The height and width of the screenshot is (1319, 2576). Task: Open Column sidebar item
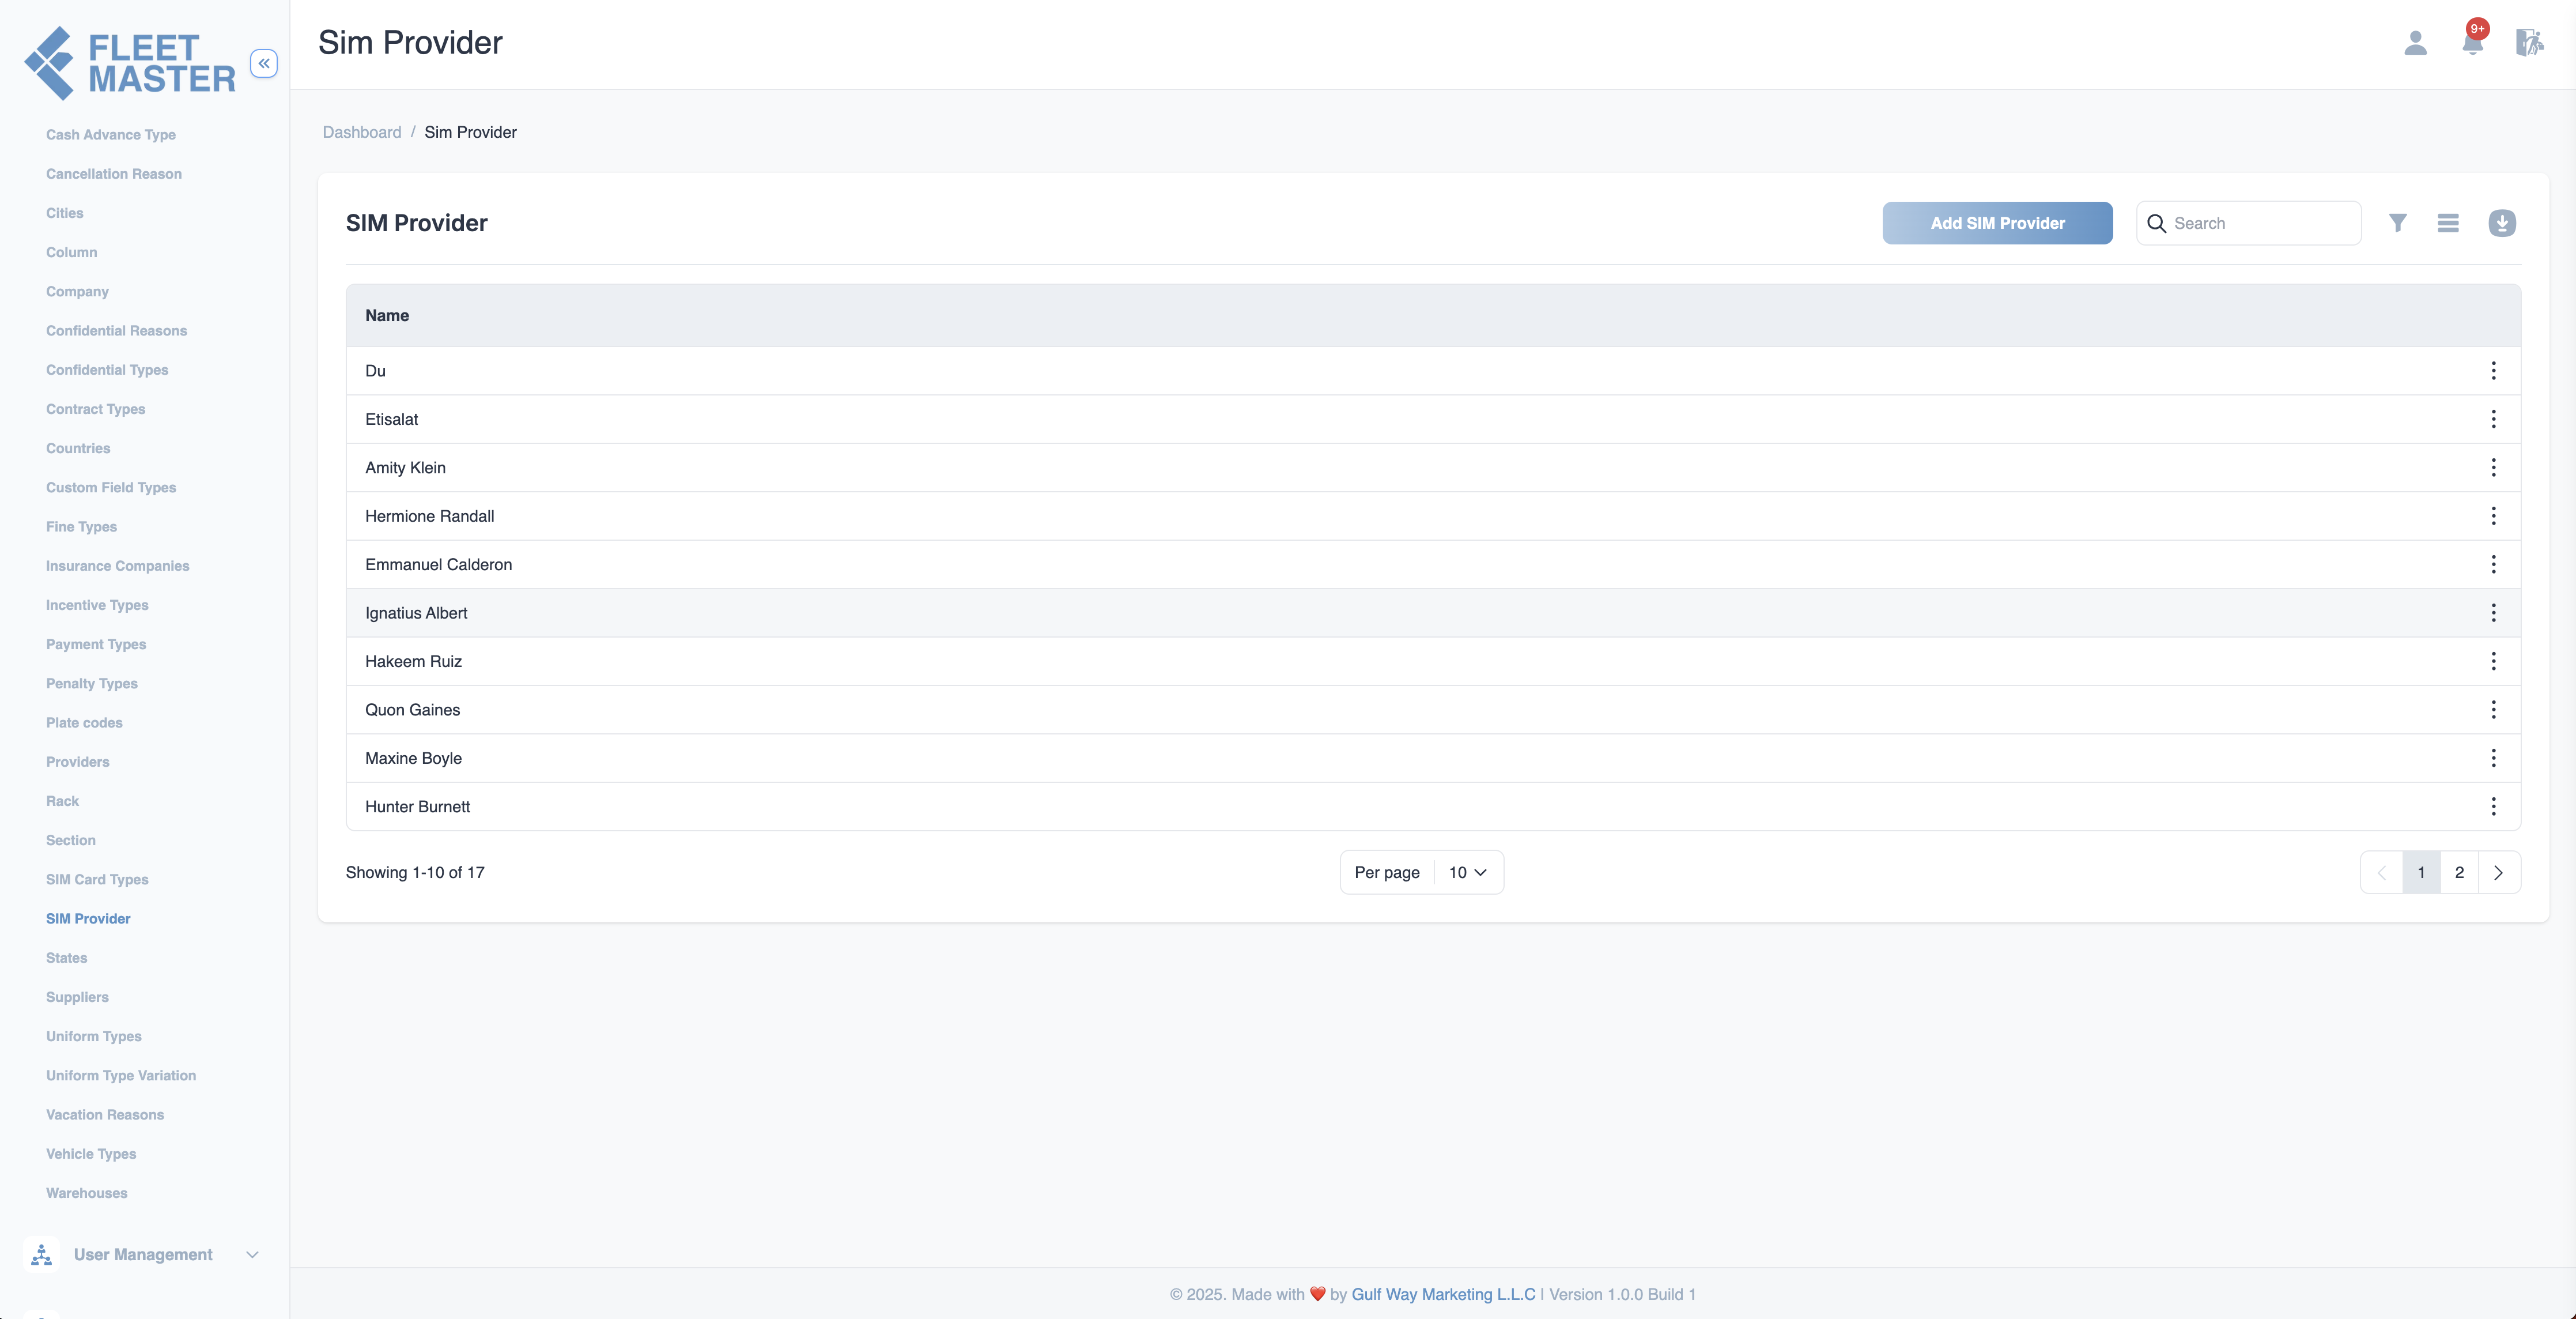click(72, 252)
